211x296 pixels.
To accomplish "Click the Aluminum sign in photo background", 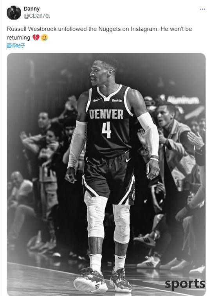I will (x=183, y=100).
